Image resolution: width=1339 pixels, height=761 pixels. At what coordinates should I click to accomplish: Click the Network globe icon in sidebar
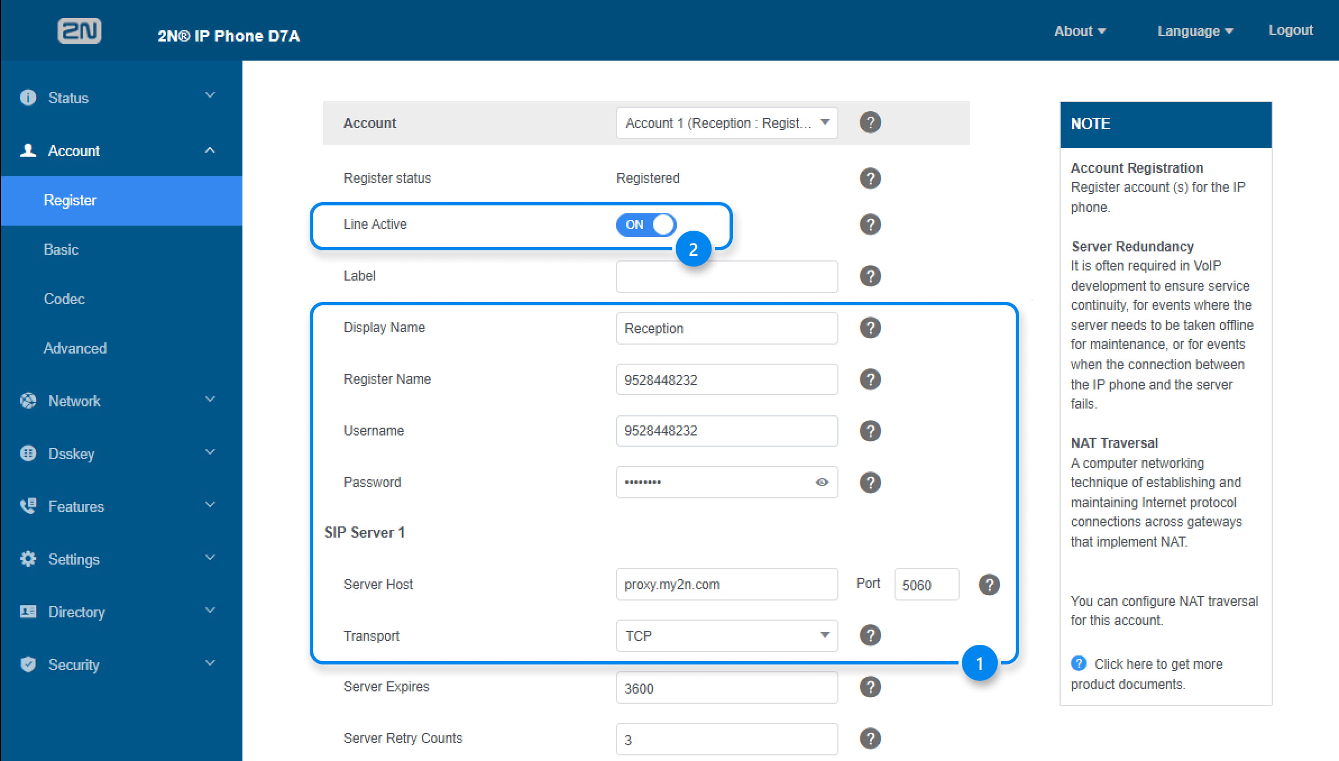click(28, 401)
